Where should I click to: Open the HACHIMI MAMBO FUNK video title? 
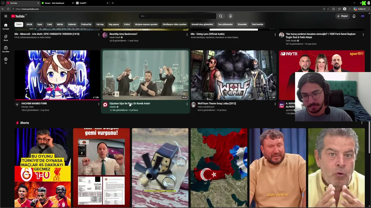pos(34,103)
